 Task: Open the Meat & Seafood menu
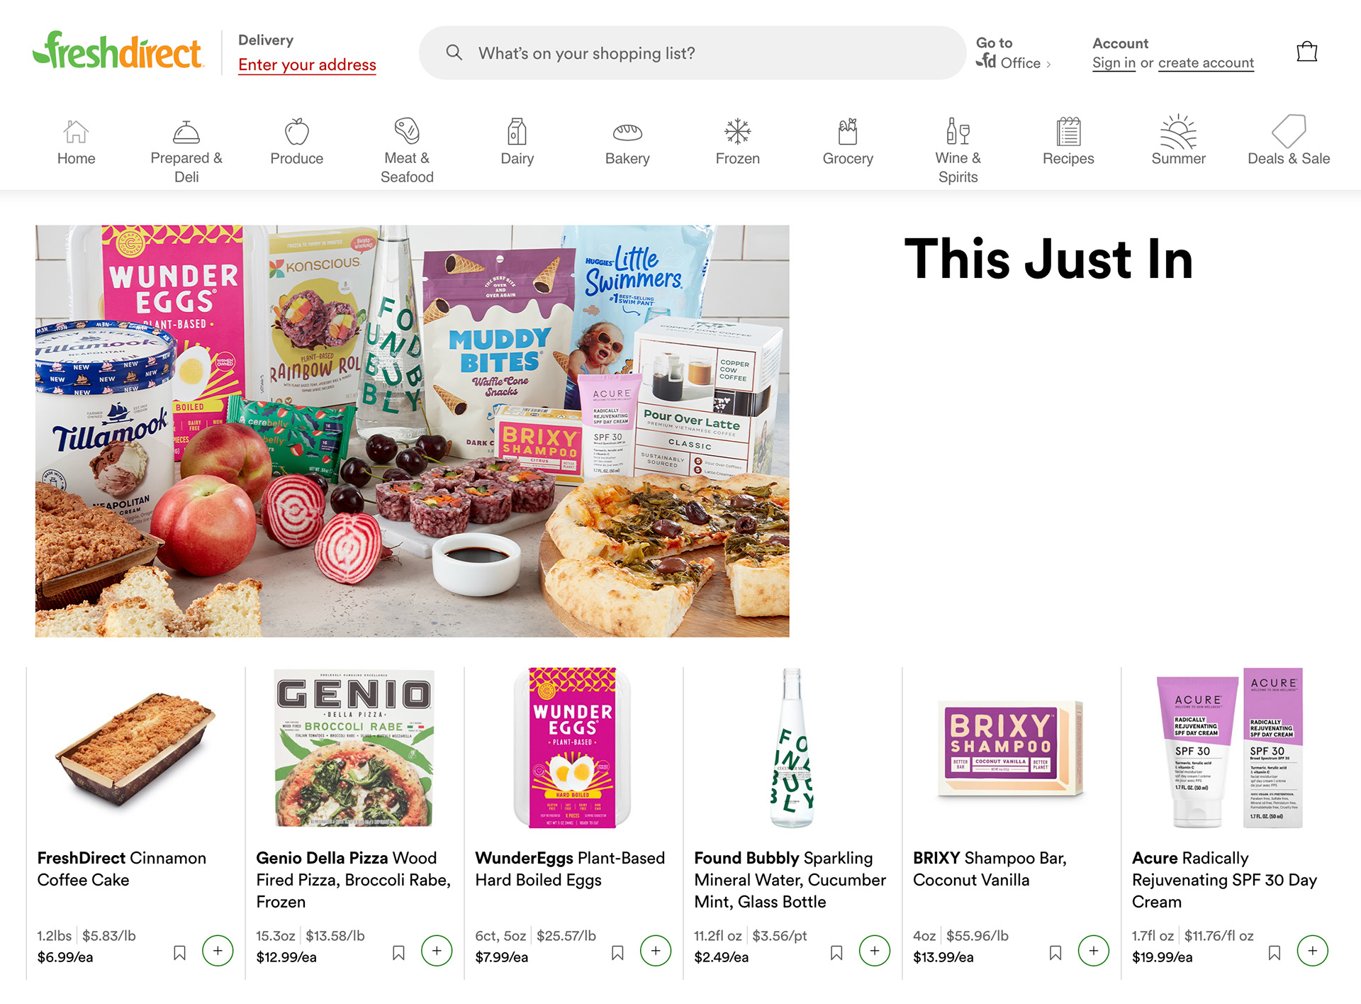[x=407, y=150]
